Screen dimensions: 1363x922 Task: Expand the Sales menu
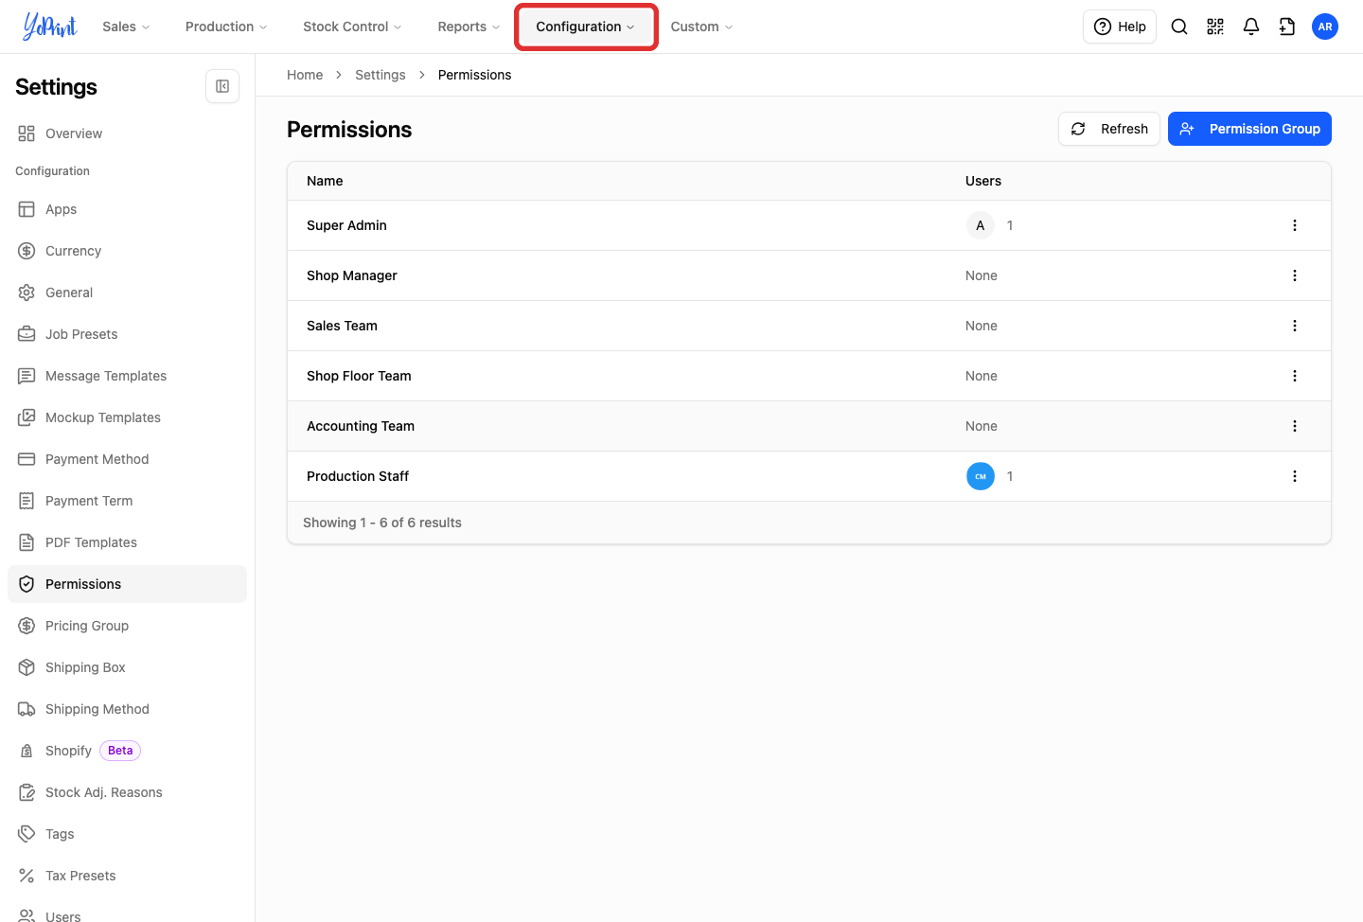pyautogui.click(x=126, y=27)
